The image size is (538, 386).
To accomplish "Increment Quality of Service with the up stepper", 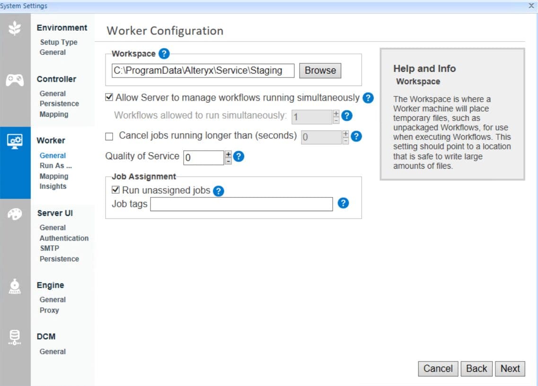I will (228, 154).
